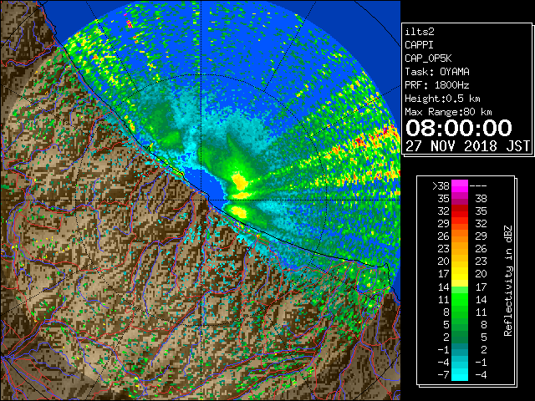Click the ">38" legend value
The image size is (535, 401).
(x=441, y=185)
